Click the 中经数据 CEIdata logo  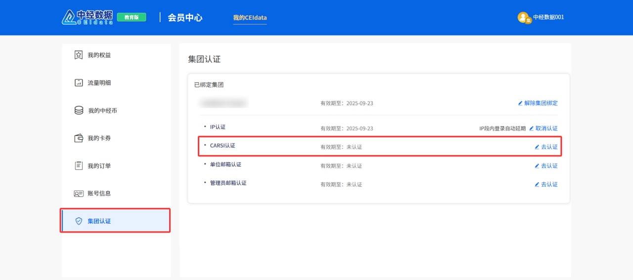[88, 17]
